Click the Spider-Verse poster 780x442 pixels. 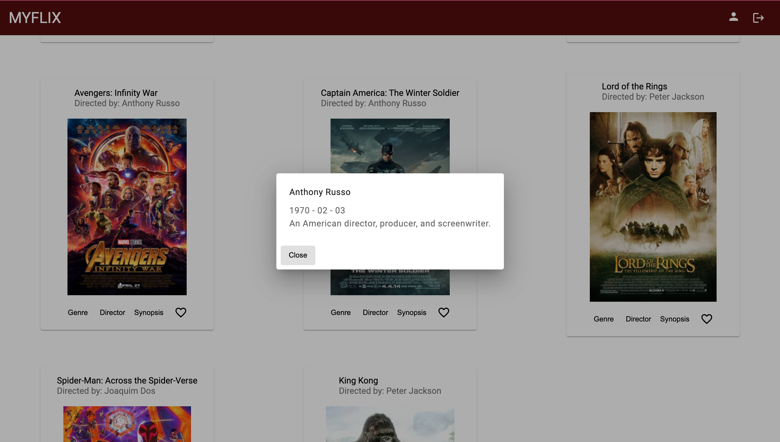point(127,425)
